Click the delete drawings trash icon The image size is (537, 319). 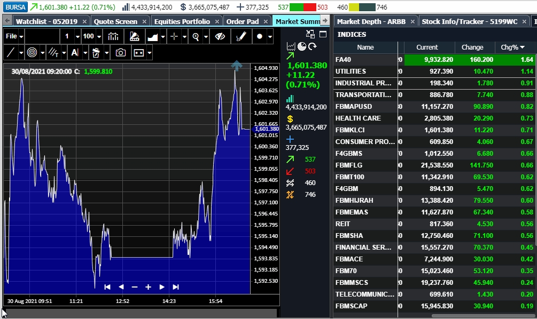[x=96, y=53]
